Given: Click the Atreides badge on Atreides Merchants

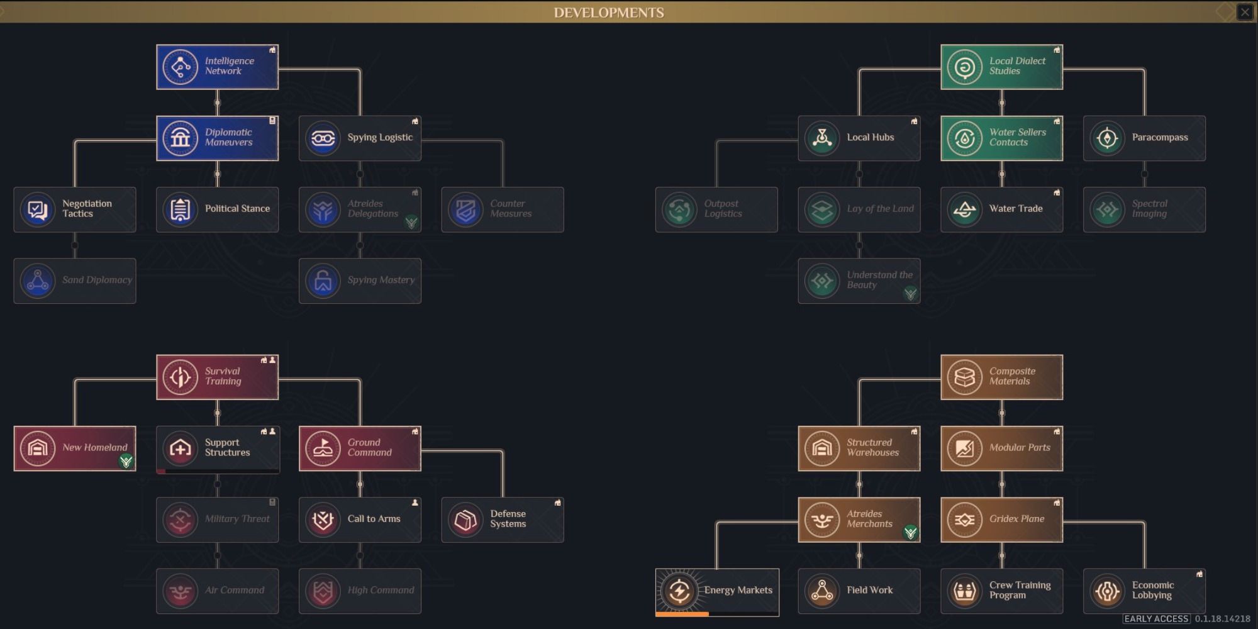Looking at the screenshot, I should coord(910,533).
